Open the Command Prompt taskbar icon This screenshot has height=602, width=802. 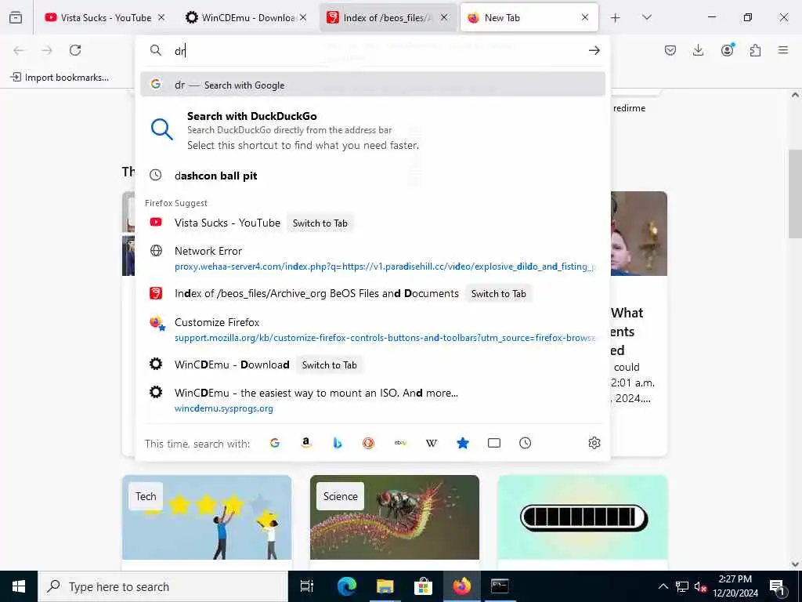[499, 586]
